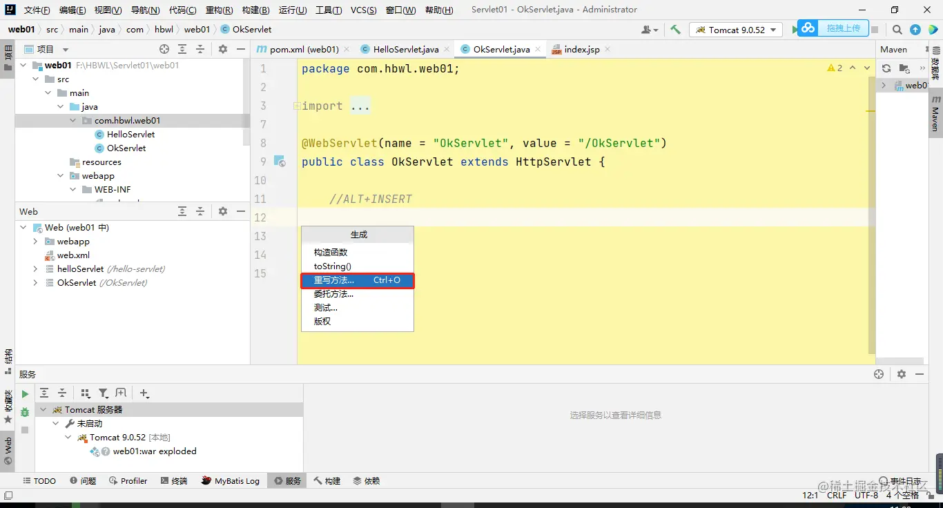Collapse the com.hbwl.web01 package node
The image size is (943, 508).
(73, 120)
